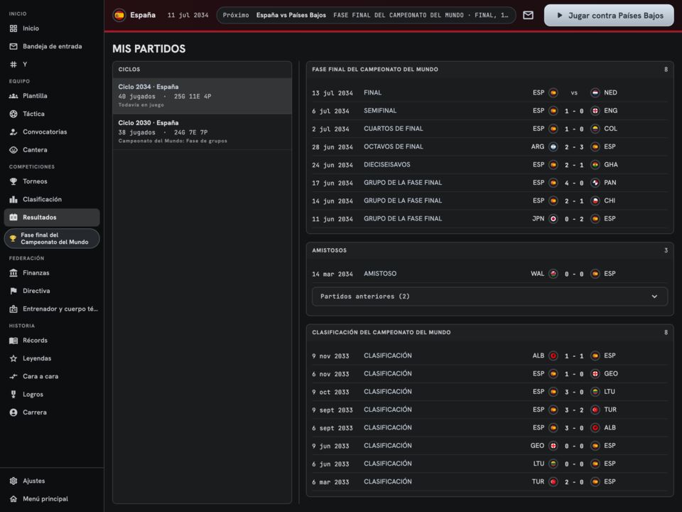
Task: Click the Táctica ball icon
Action: (13, 114)
